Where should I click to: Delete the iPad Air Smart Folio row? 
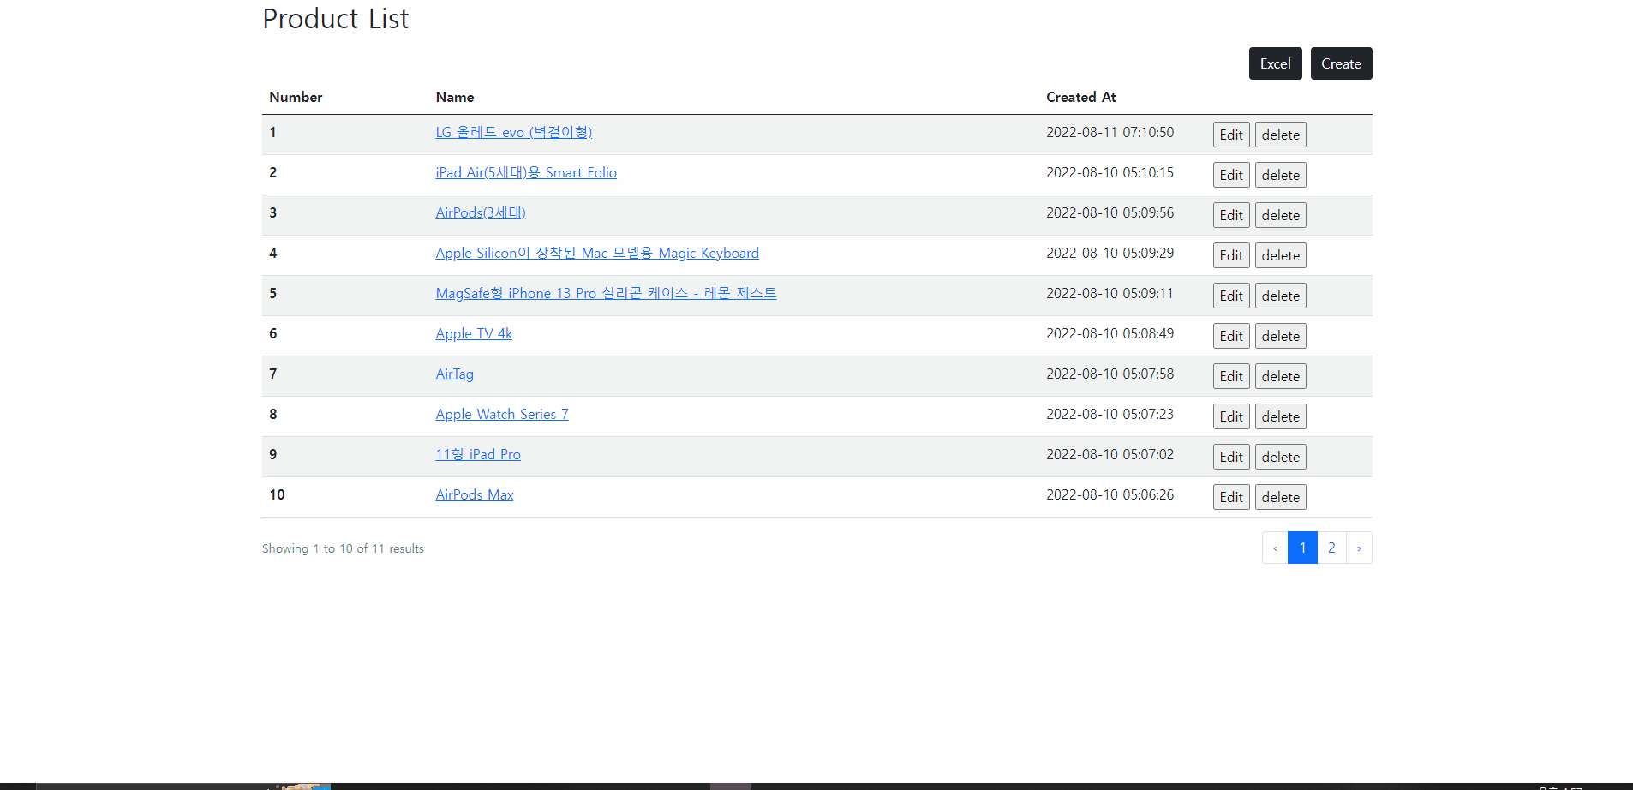tap(1280, 175)
